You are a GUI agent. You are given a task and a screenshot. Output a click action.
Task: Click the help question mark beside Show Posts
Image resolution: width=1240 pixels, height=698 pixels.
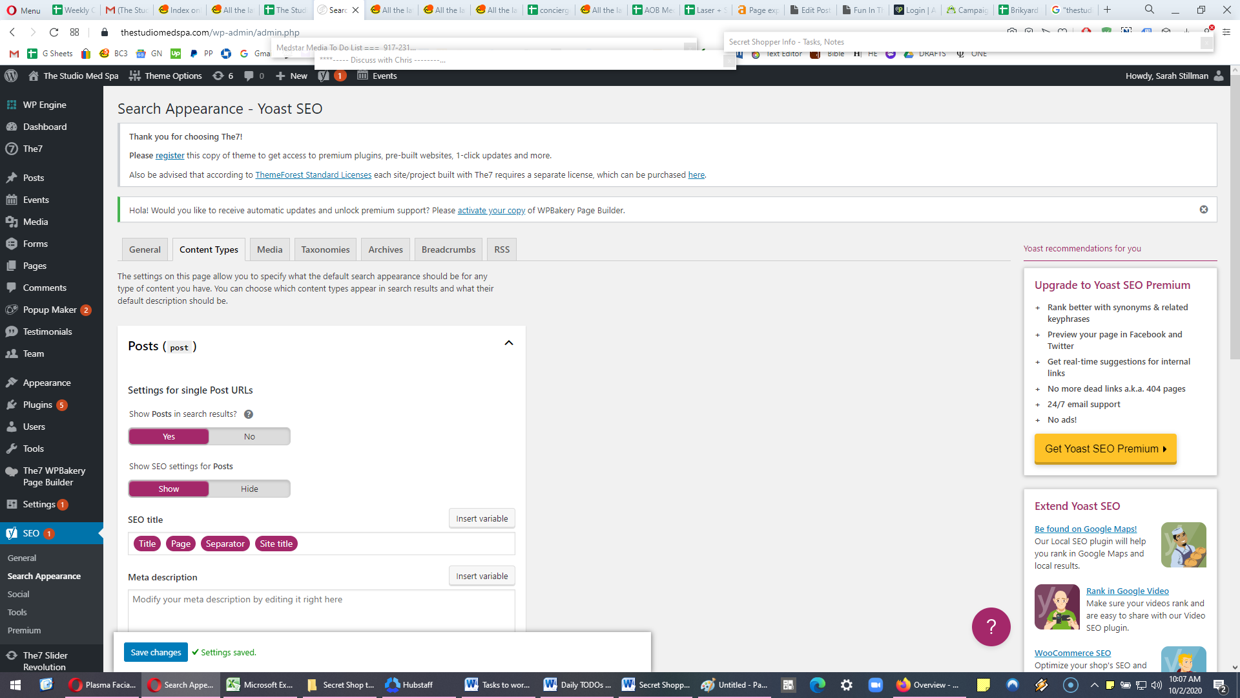tap(249, 414)
